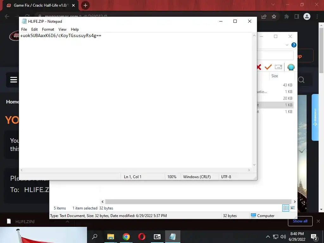The image size is (324, 243).
Task: Click Notepad icon in taskbar
Action: point(172,237)
